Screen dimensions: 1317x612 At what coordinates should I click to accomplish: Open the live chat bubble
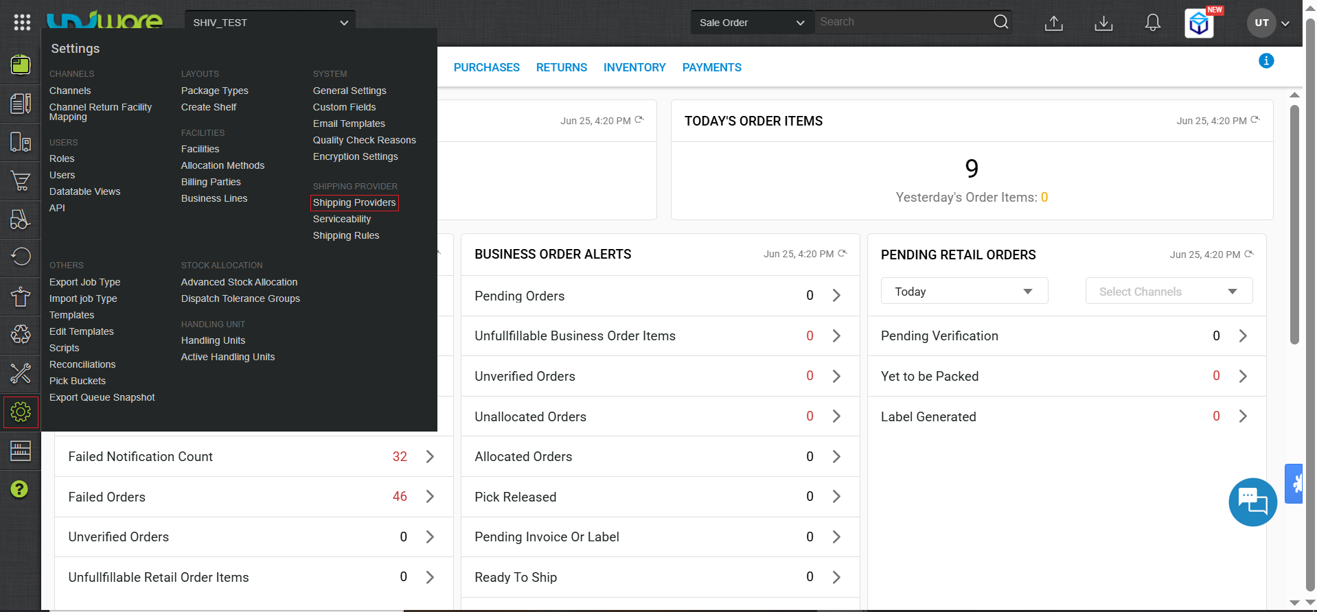[x=1252, y=502]
